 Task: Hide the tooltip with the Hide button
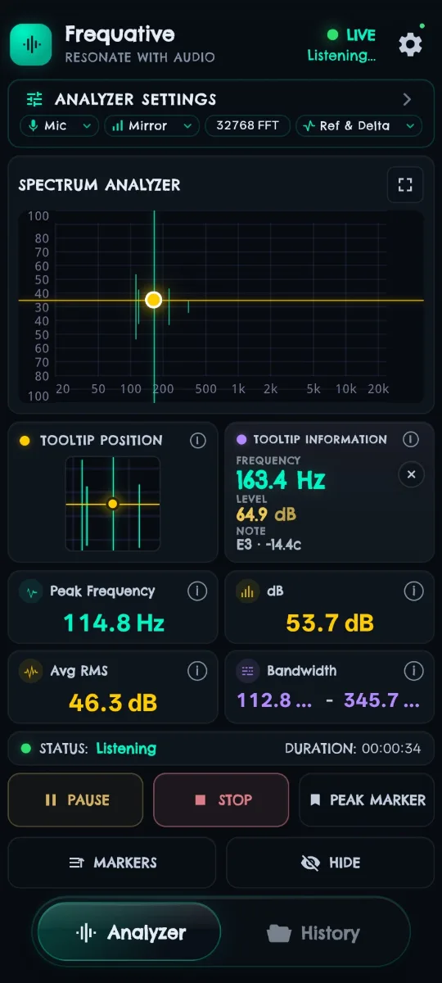pyautogui.click(x=330, y=863)
